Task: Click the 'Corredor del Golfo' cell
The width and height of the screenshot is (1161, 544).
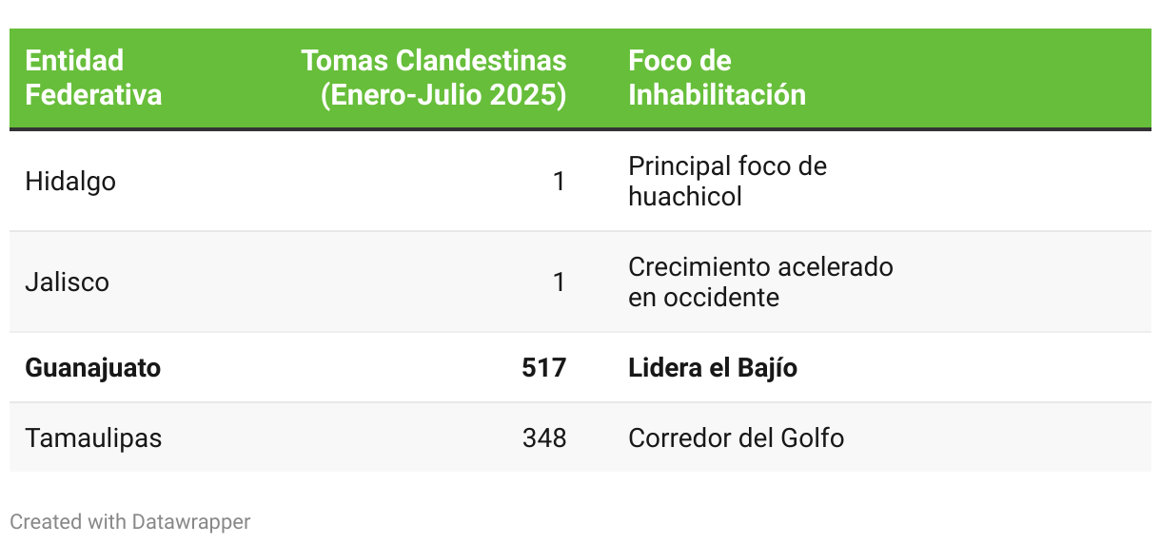Action: point(736,438)
